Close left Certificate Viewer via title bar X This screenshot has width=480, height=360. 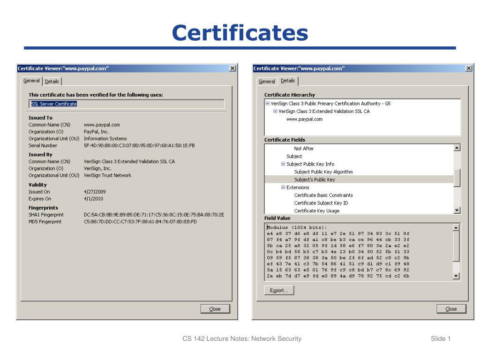232,68
